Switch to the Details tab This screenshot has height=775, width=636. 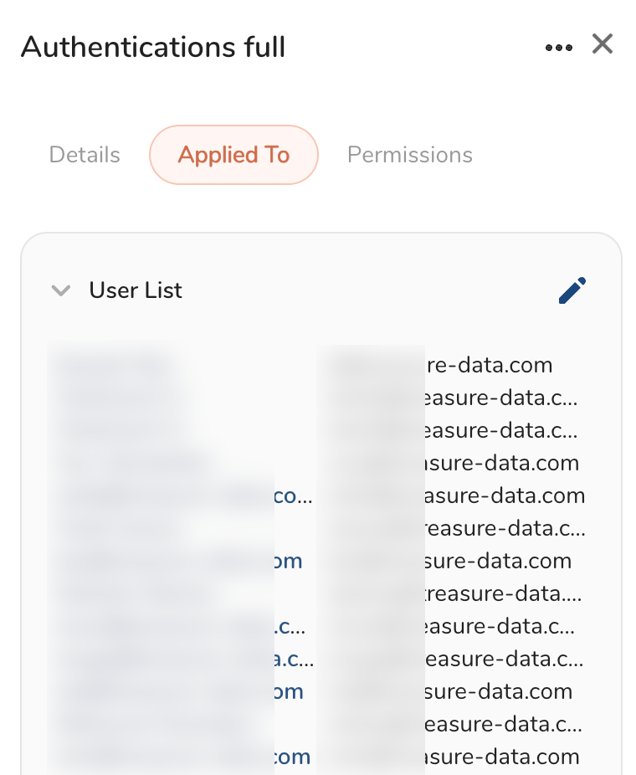[85, 155]
